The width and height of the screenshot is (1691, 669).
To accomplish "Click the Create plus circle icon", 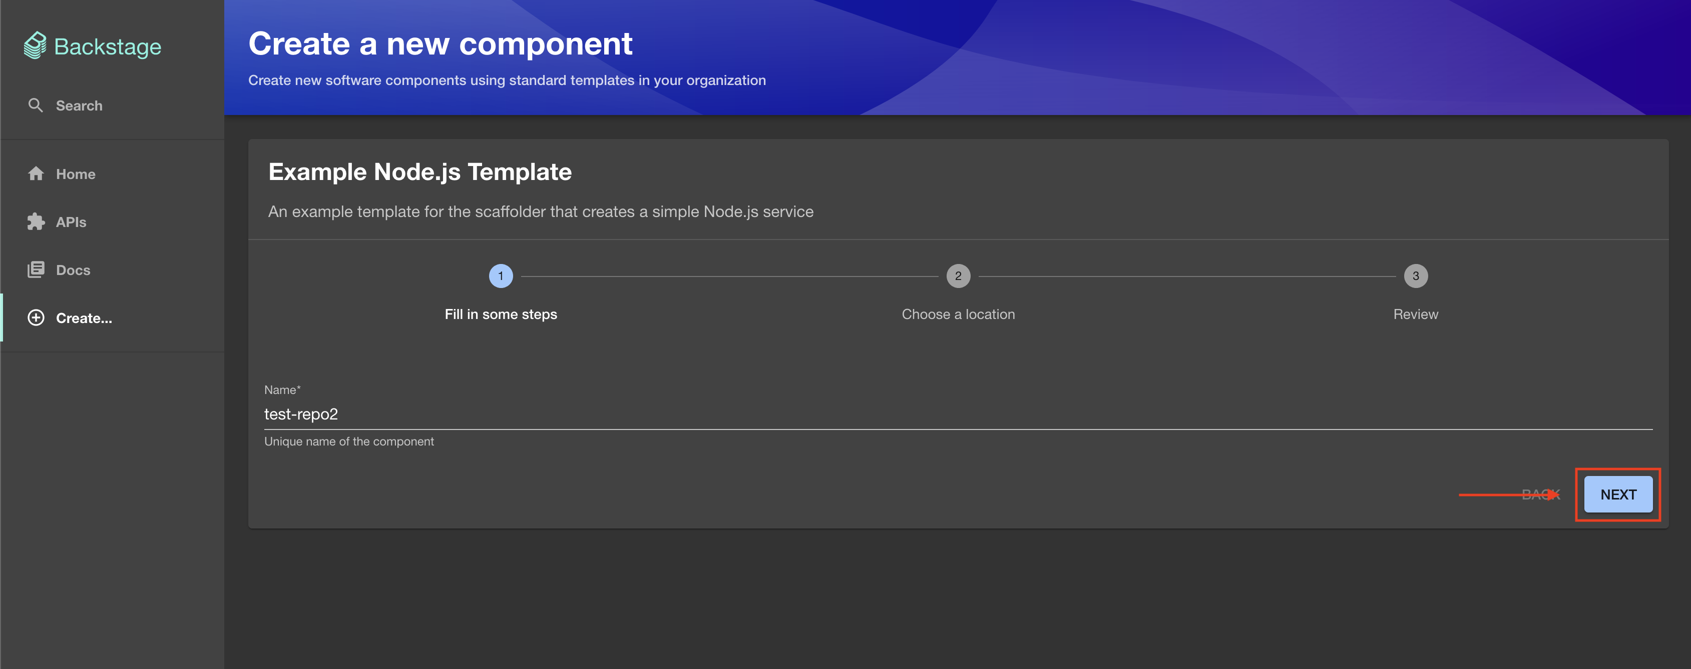I will [x=36, y=318].
